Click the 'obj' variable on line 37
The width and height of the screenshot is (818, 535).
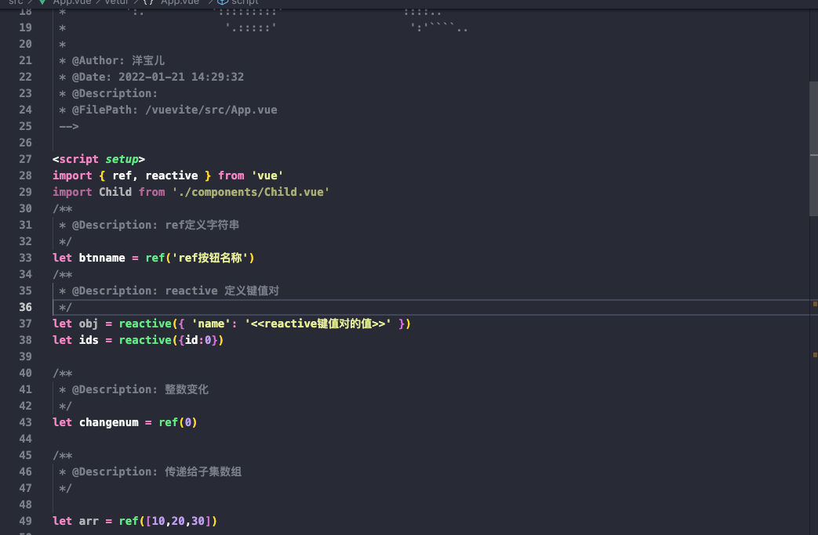click(x=89, y=324)
